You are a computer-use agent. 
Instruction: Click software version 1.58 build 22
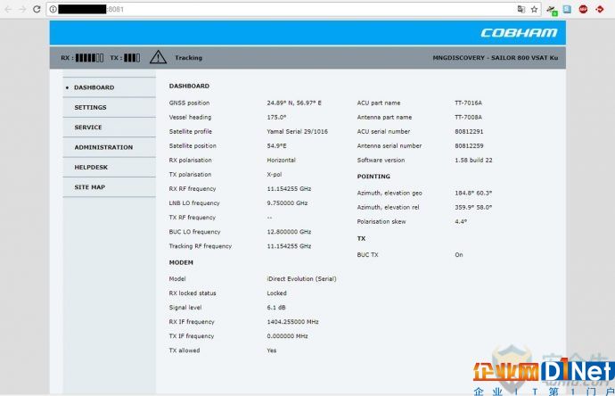[x=473, y=161]
